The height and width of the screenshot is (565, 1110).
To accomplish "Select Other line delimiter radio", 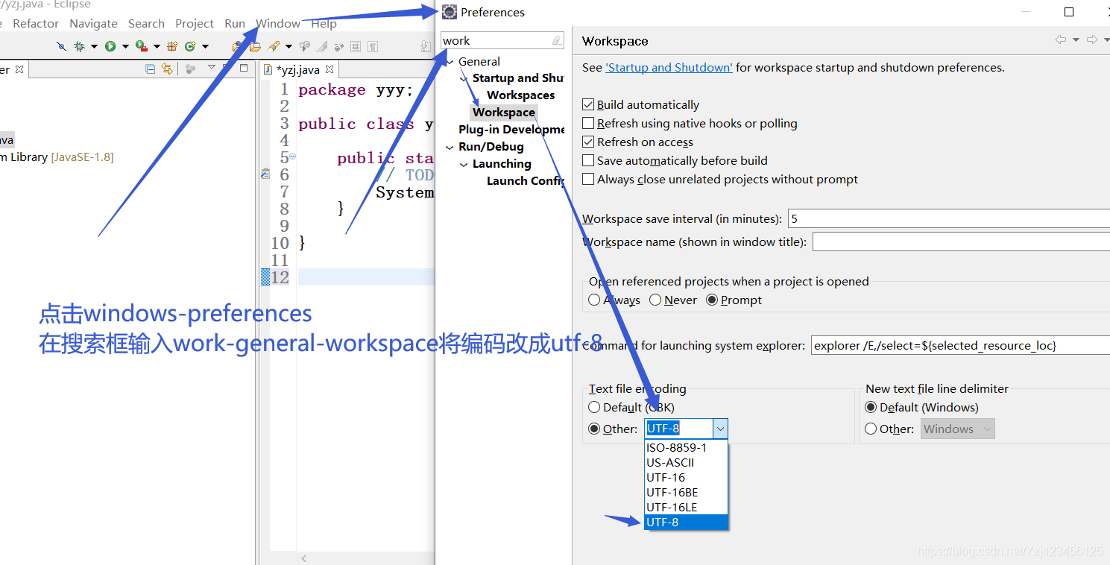I will [871, 429].
